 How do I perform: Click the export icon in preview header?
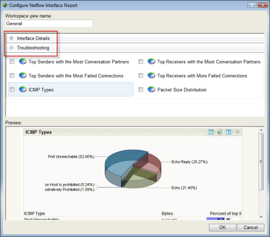[x=219, y=132]
